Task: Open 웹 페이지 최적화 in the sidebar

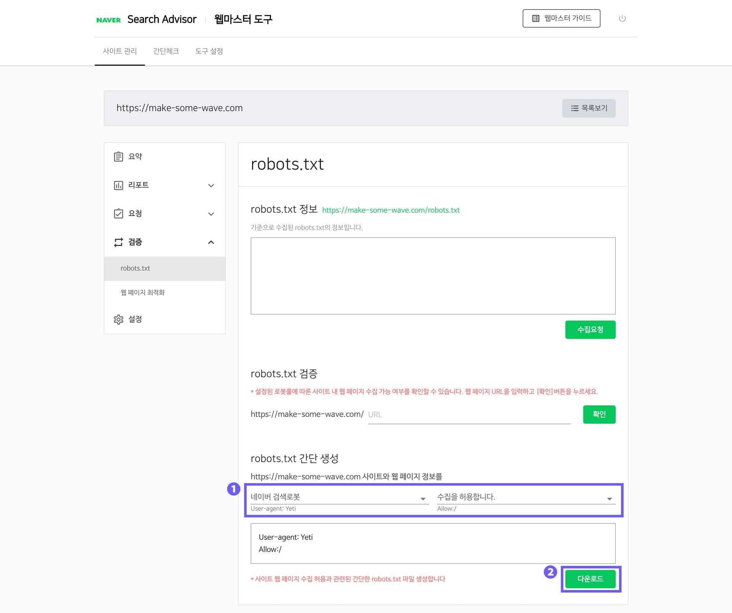Action: pyautogui.click(x=165, y=293)
